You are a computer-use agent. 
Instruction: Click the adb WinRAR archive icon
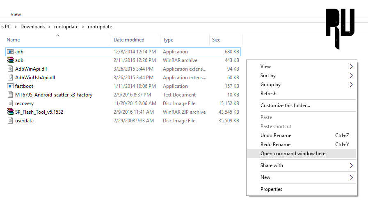[10, 60]
